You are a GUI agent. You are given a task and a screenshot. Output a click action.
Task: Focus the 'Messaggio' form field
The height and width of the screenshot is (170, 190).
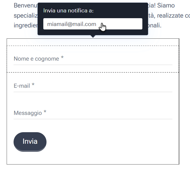tap(93, 113)
